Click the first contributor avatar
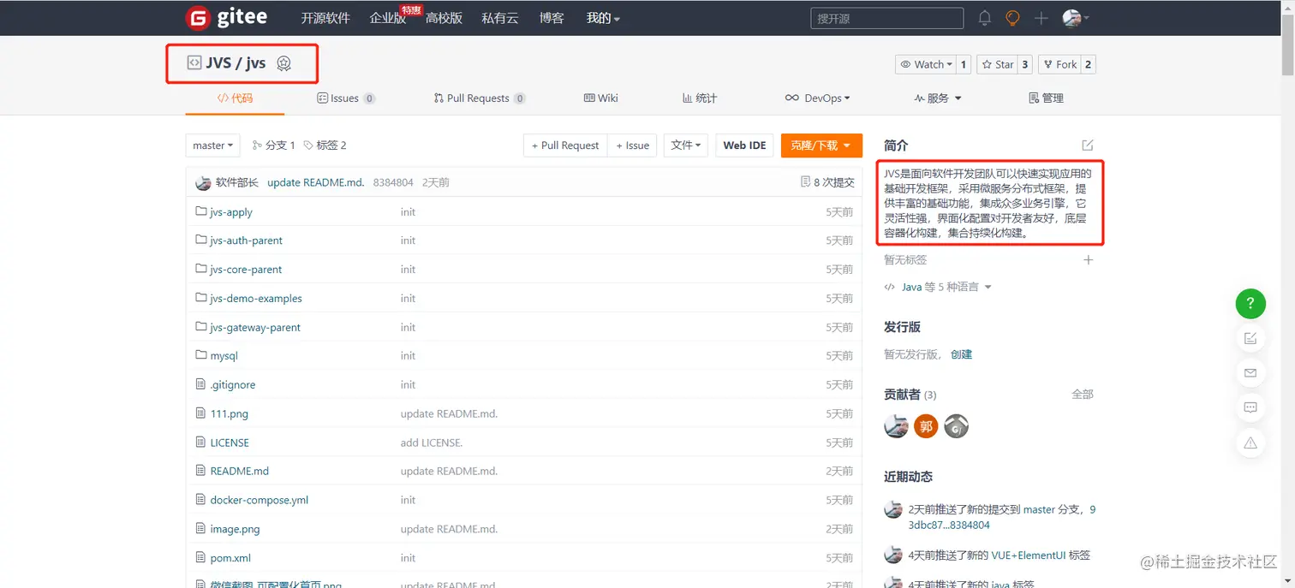 pyautogui.click(x=896, y=425)
